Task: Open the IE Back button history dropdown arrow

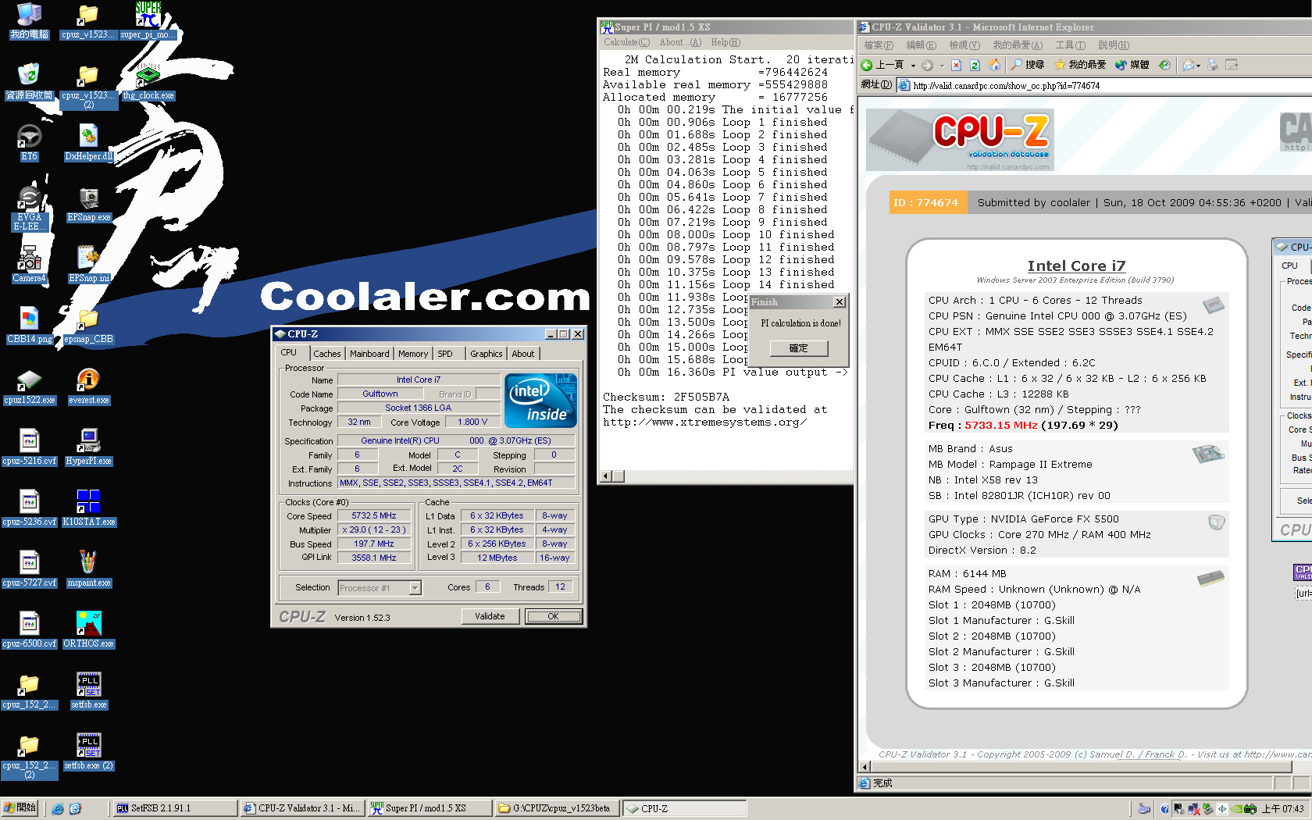Action: [x=913, y=66]
